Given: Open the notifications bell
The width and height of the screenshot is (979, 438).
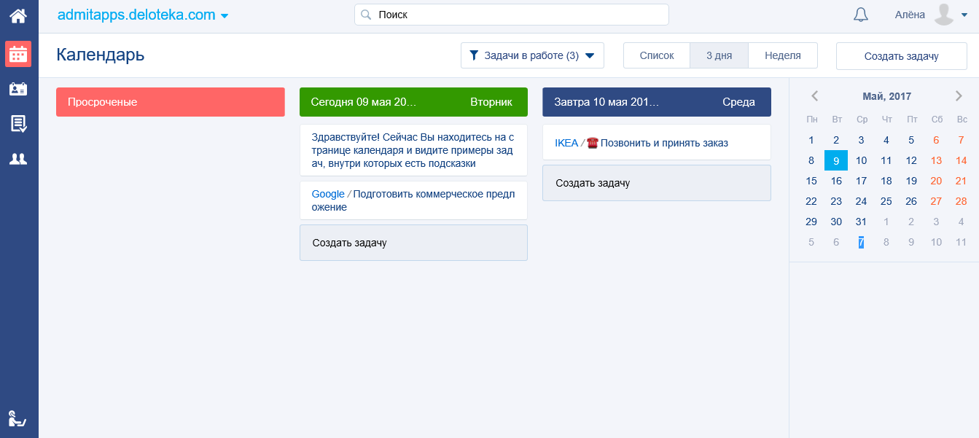Looking at the screenshot, I should [x=861, y=15].
